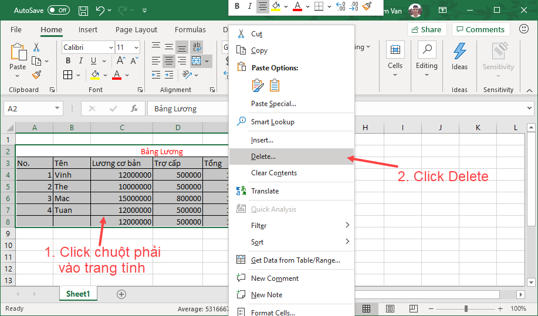Viewport: 538px width, 316px height.
Task: Switch to the Insert tab
Action: click(88, 29)
